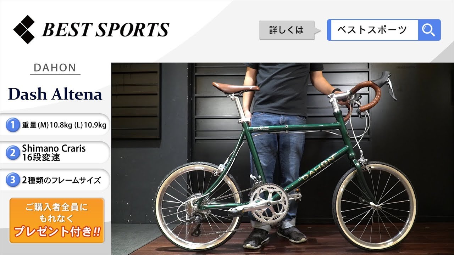Click the ベストスポーツ search field
454x255 pixels.
[373, 30]
